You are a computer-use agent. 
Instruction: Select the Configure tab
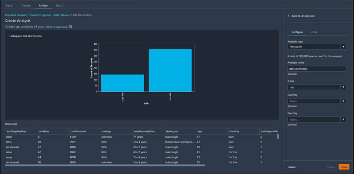(297, 32)
